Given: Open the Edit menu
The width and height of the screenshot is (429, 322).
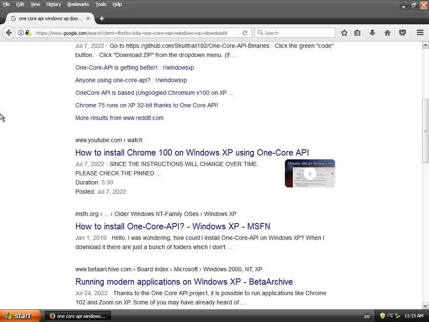Looking at the screenshot, I should (x=20, y=4).
